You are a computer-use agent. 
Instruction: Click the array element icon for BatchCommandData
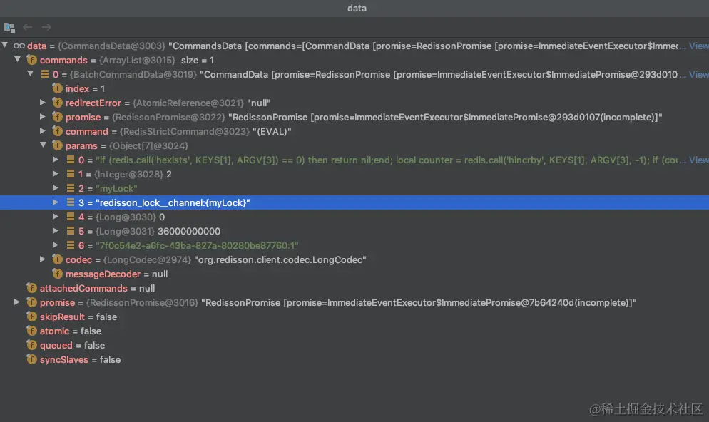pos(45,73)
